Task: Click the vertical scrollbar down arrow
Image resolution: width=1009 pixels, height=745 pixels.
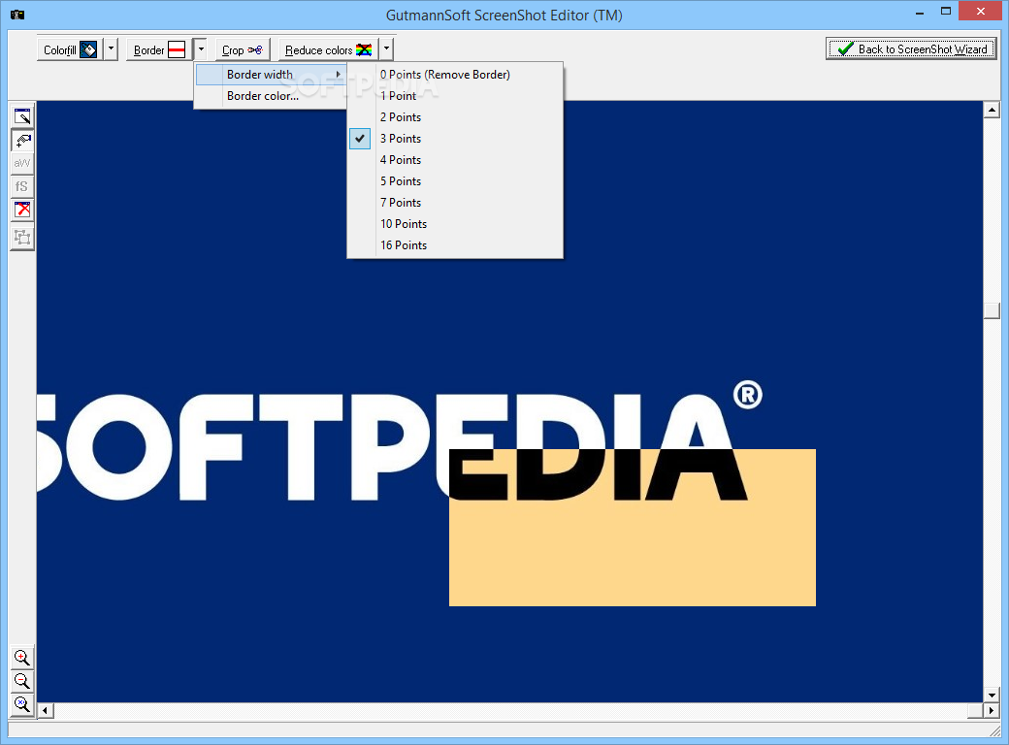Action: 991,695
